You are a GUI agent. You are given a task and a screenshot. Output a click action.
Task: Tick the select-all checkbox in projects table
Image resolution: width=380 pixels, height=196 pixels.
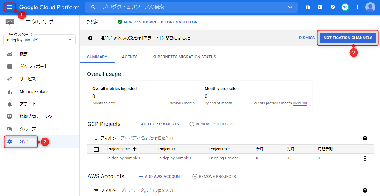pyautogui.click(x=96, y=149)
